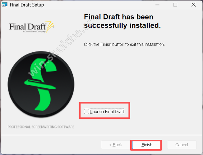
Task: Click the 'Final Draft Setup' title text
Action: [27, 5]
